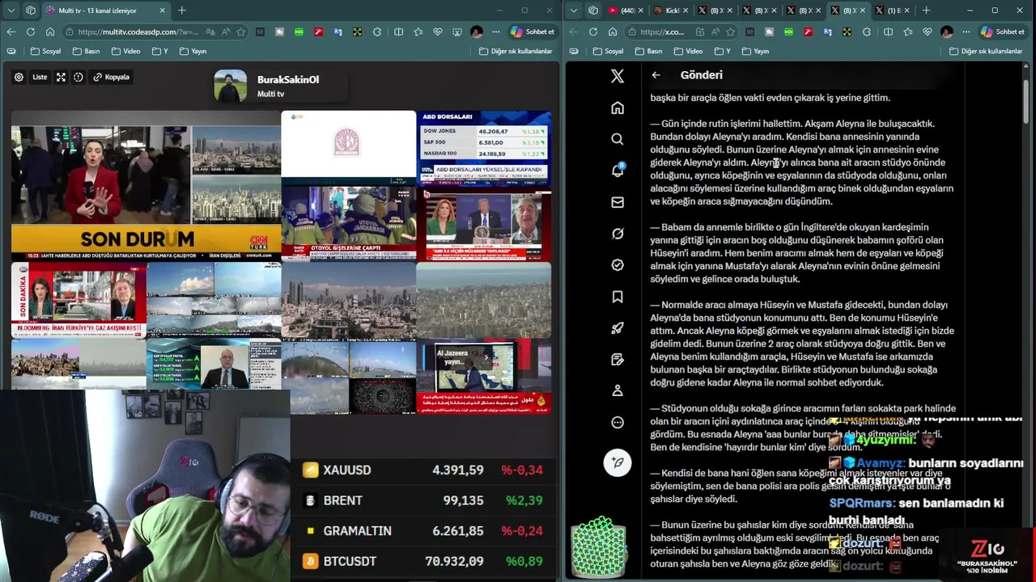Viewport: 1036px width, 582px height.
Task: Open extensions puzzle icon in Multi tv window
Action: pyautogui.click(x=377, y=32)
